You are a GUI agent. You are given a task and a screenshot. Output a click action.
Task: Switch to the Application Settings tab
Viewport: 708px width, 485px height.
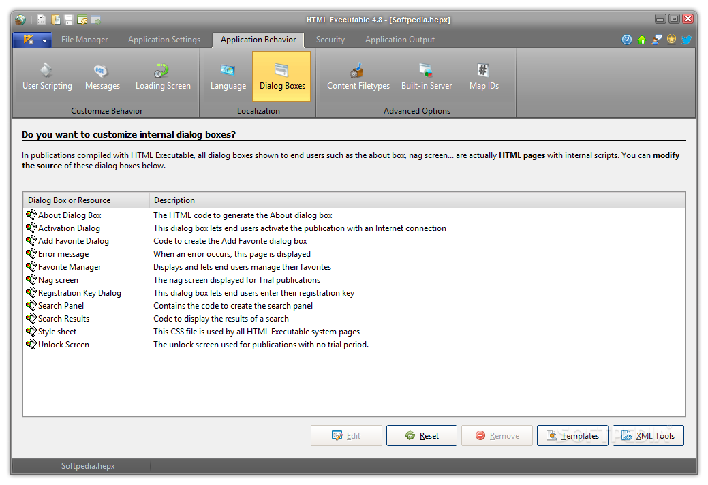click(x=164, y=40)
